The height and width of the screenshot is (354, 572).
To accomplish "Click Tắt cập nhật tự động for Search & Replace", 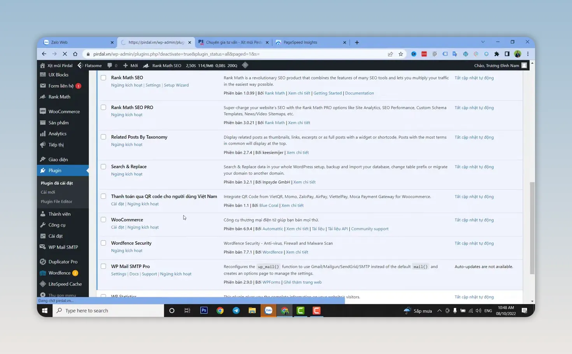I will point(474,167).
